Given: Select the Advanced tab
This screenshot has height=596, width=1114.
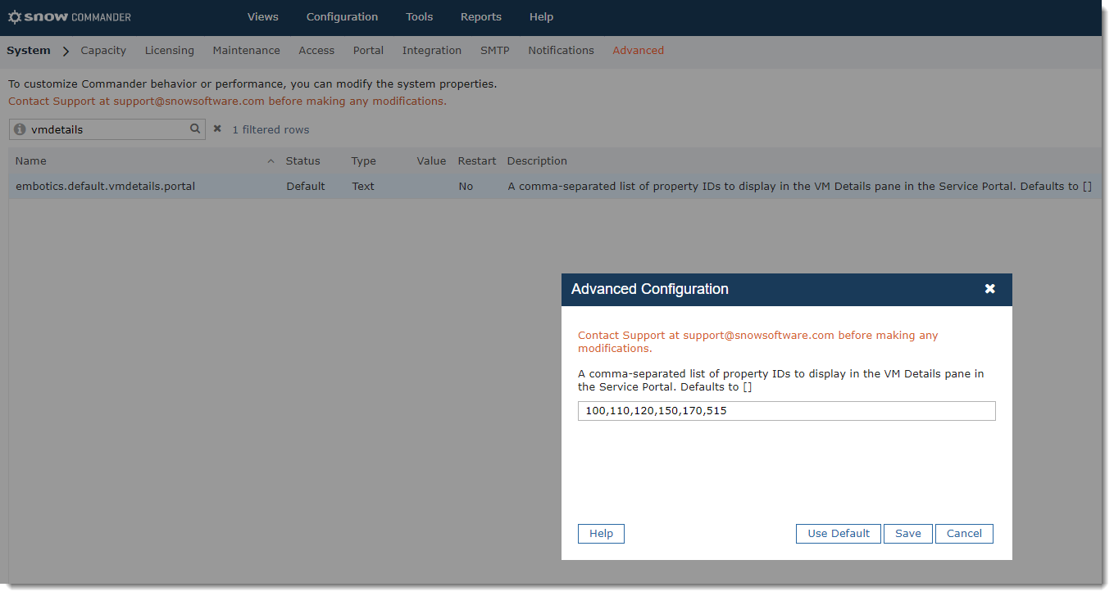Looking at the screenshot, I should point(638,51).
